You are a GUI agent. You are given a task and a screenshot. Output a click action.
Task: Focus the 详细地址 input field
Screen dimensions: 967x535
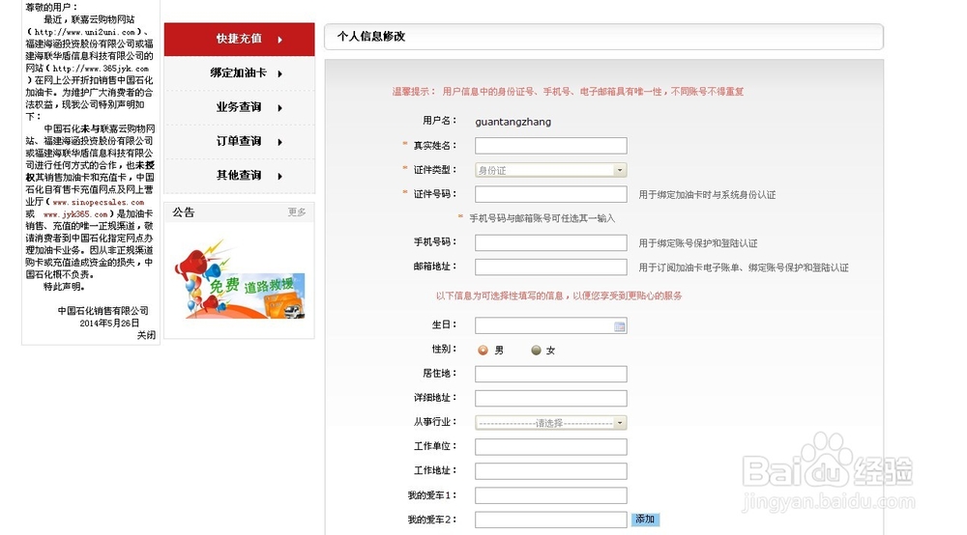[x=551, y=398]
